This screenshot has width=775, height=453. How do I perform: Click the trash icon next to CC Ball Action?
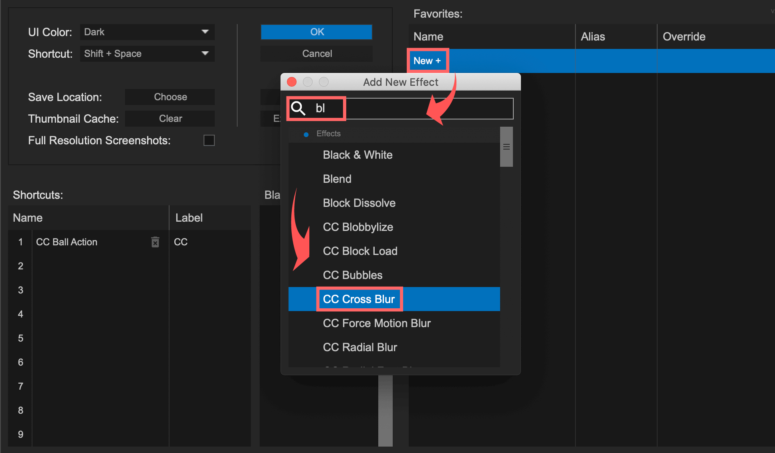(155, 242)
